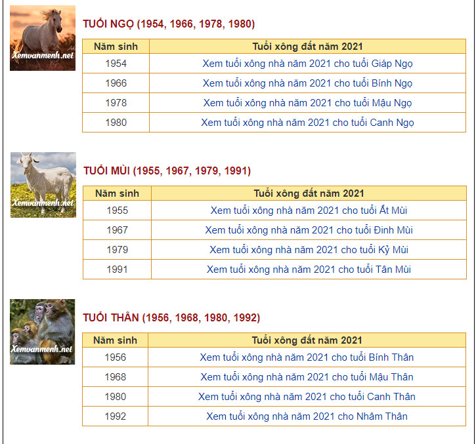Viewport: 476px width, 444px height.
Task: Open the link for tuổi Kỷ Mùi
Action: pyautogui.click(x=309, y=250)
